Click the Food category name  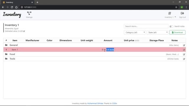12,54
